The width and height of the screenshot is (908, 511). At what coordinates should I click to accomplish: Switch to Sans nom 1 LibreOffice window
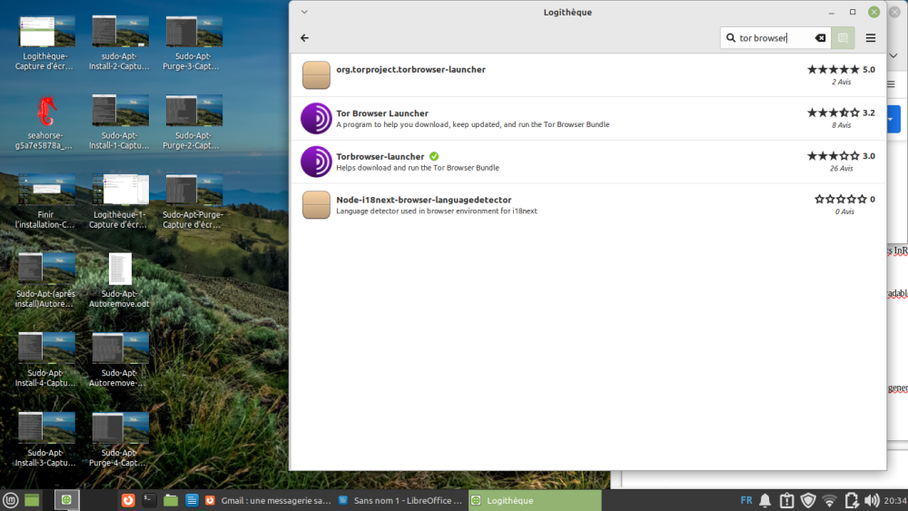click(x=400, y=500)
